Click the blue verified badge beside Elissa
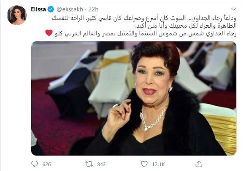 pyautogui.click(x=51, y=9)
